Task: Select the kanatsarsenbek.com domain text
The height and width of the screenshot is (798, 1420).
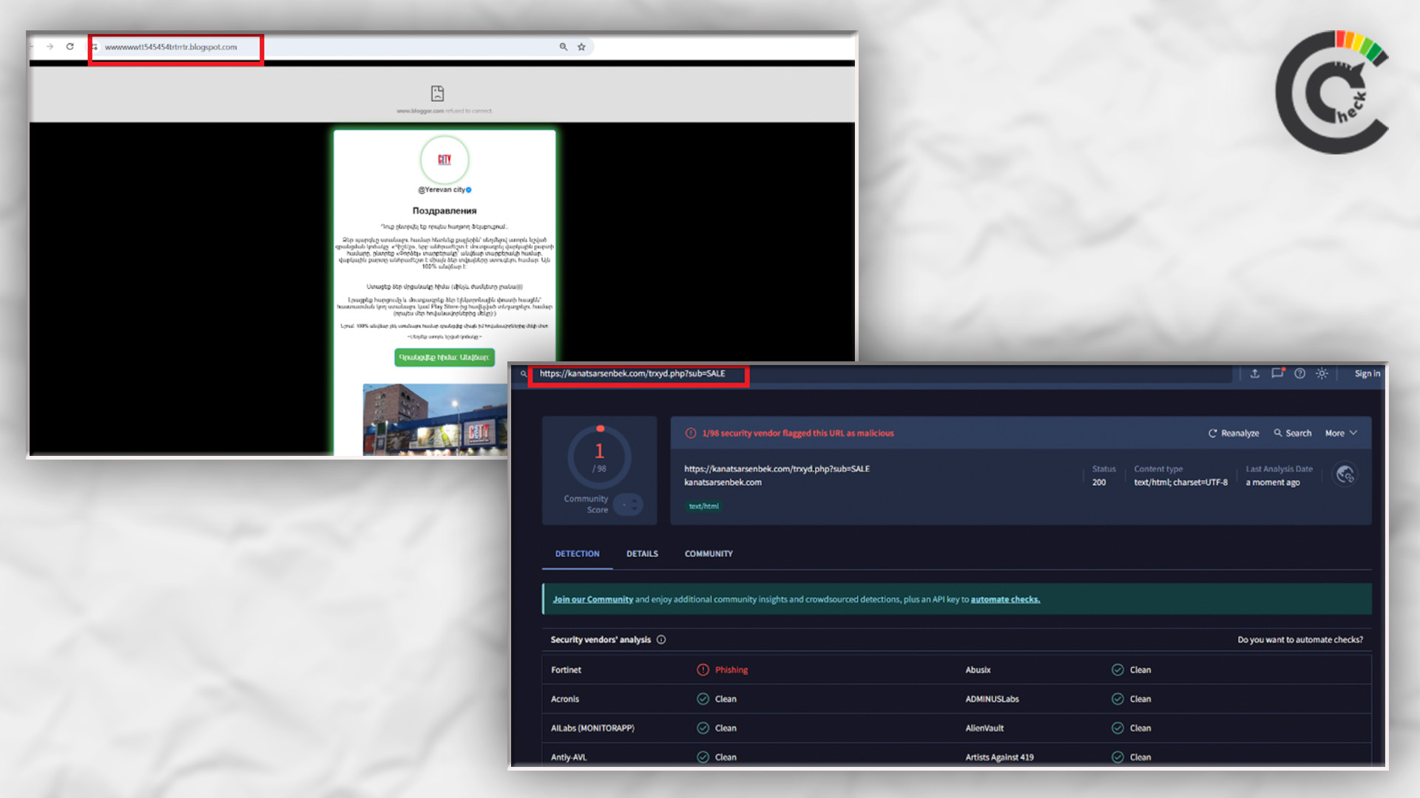Action: [723, 482]
